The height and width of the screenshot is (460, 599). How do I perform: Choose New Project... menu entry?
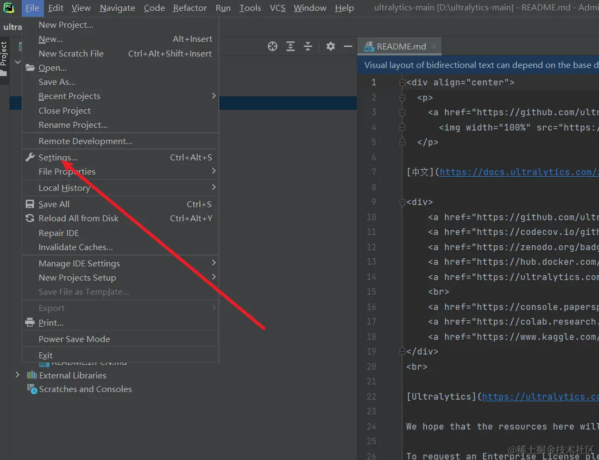121,25
